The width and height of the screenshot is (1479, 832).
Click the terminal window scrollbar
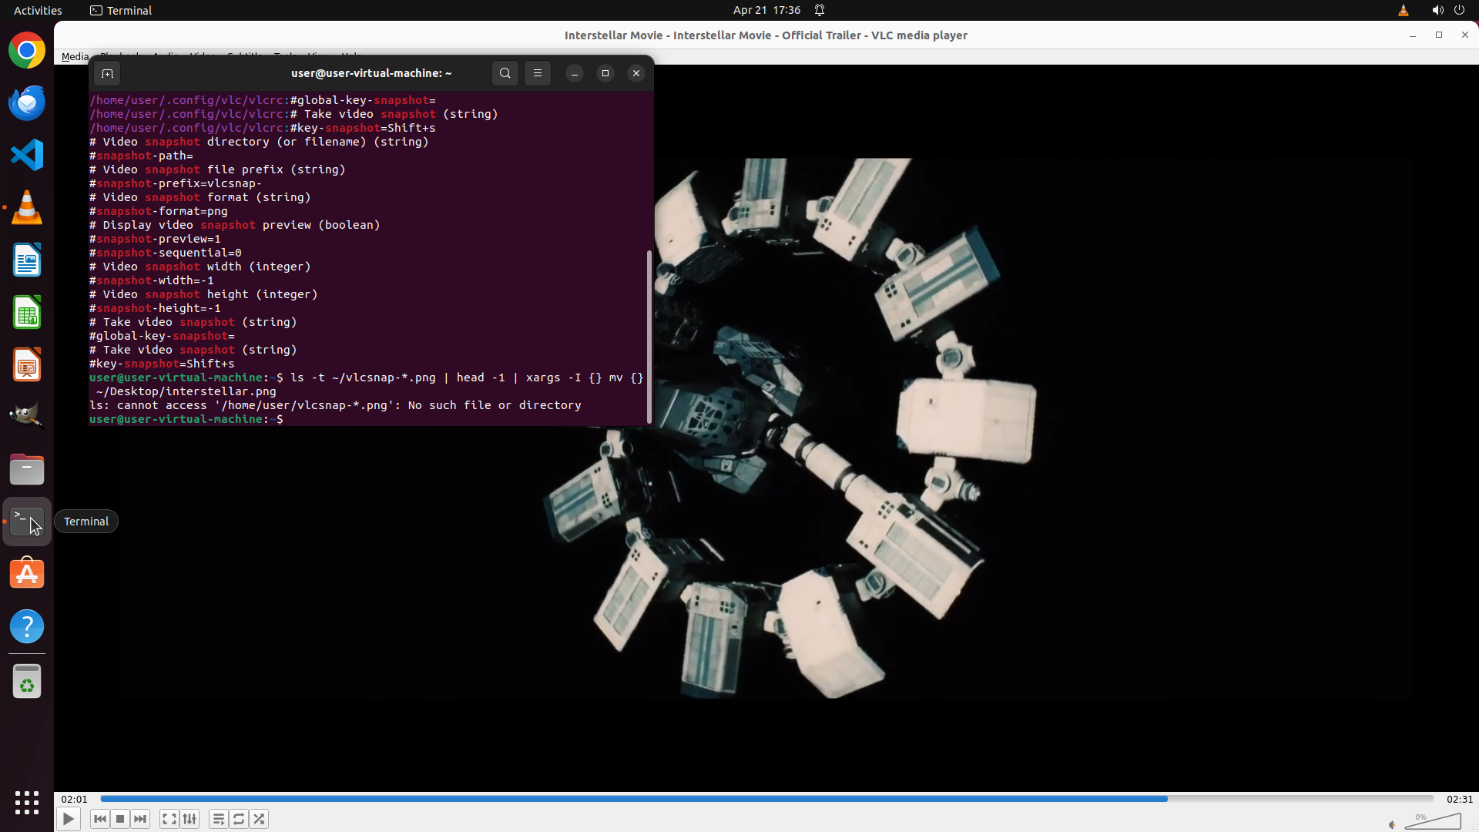tap(649, 337)
